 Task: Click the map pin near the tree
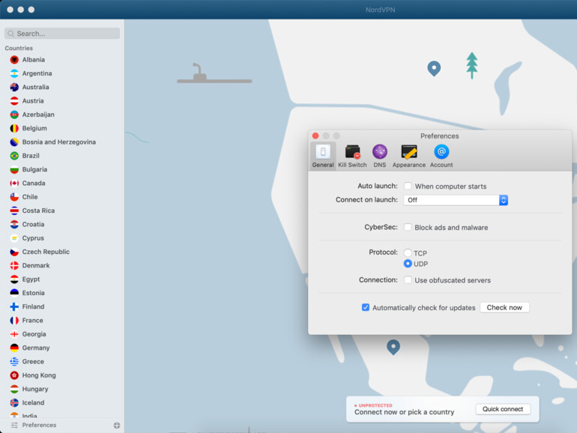tap(434, 68)
